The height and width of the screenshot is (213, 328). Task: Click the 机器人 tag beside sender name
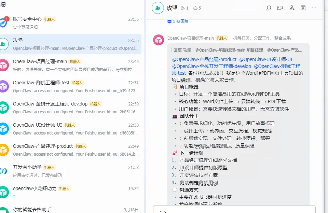[222, 38]
